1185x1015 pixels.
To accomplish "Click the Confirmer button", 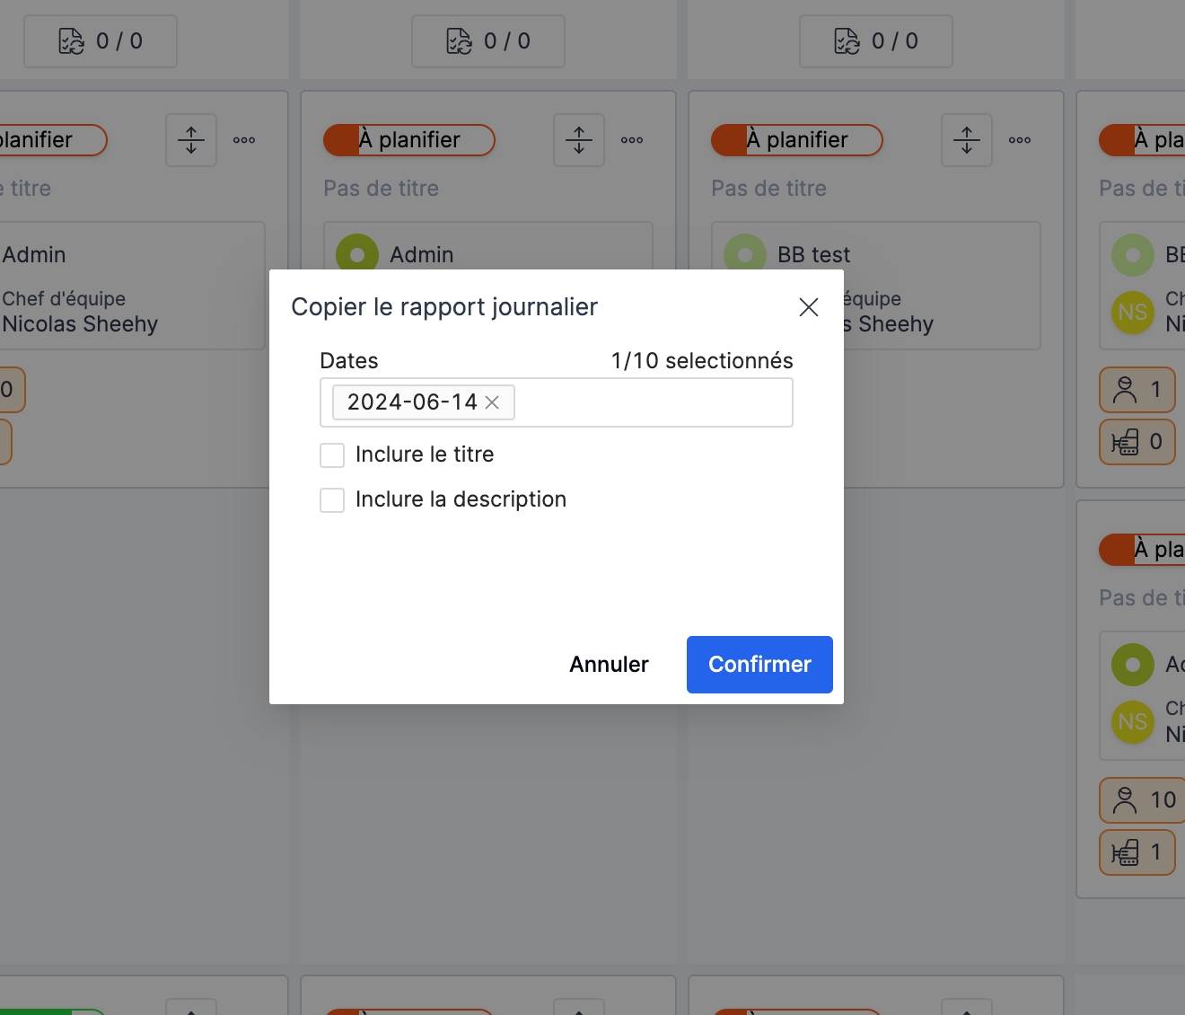I will click(x=759, y=665).
